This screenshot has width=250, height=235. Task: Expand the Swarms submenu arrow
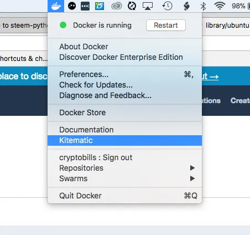point(192,178)
